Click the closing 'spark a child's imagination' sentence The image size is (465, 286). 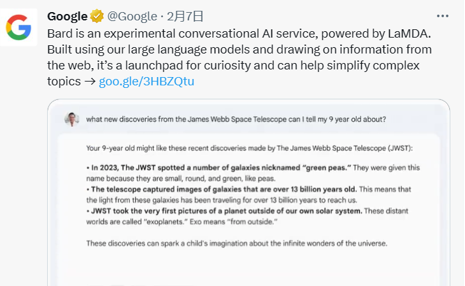pyautogui.click(x=237, y=243)
